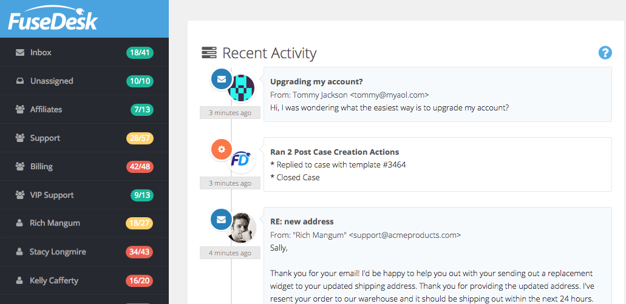The height and width of the screenshot is (304, 626).
Task: Click the Recent Activity heading
Action: 270,53
